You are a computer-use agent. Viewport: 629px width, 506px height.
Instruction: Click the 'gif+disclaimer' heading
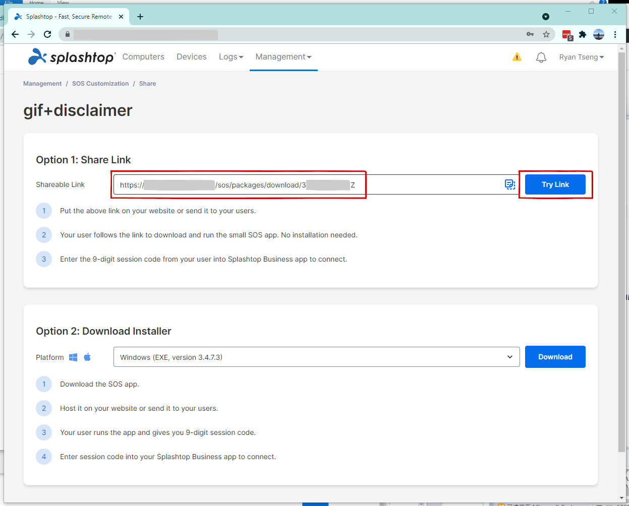[78, 110]
